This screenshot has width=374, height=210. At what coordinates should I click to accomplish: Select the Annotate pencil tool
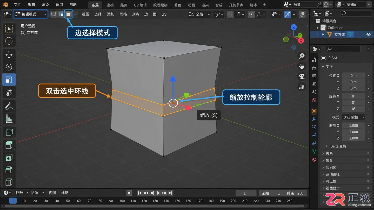9,106
